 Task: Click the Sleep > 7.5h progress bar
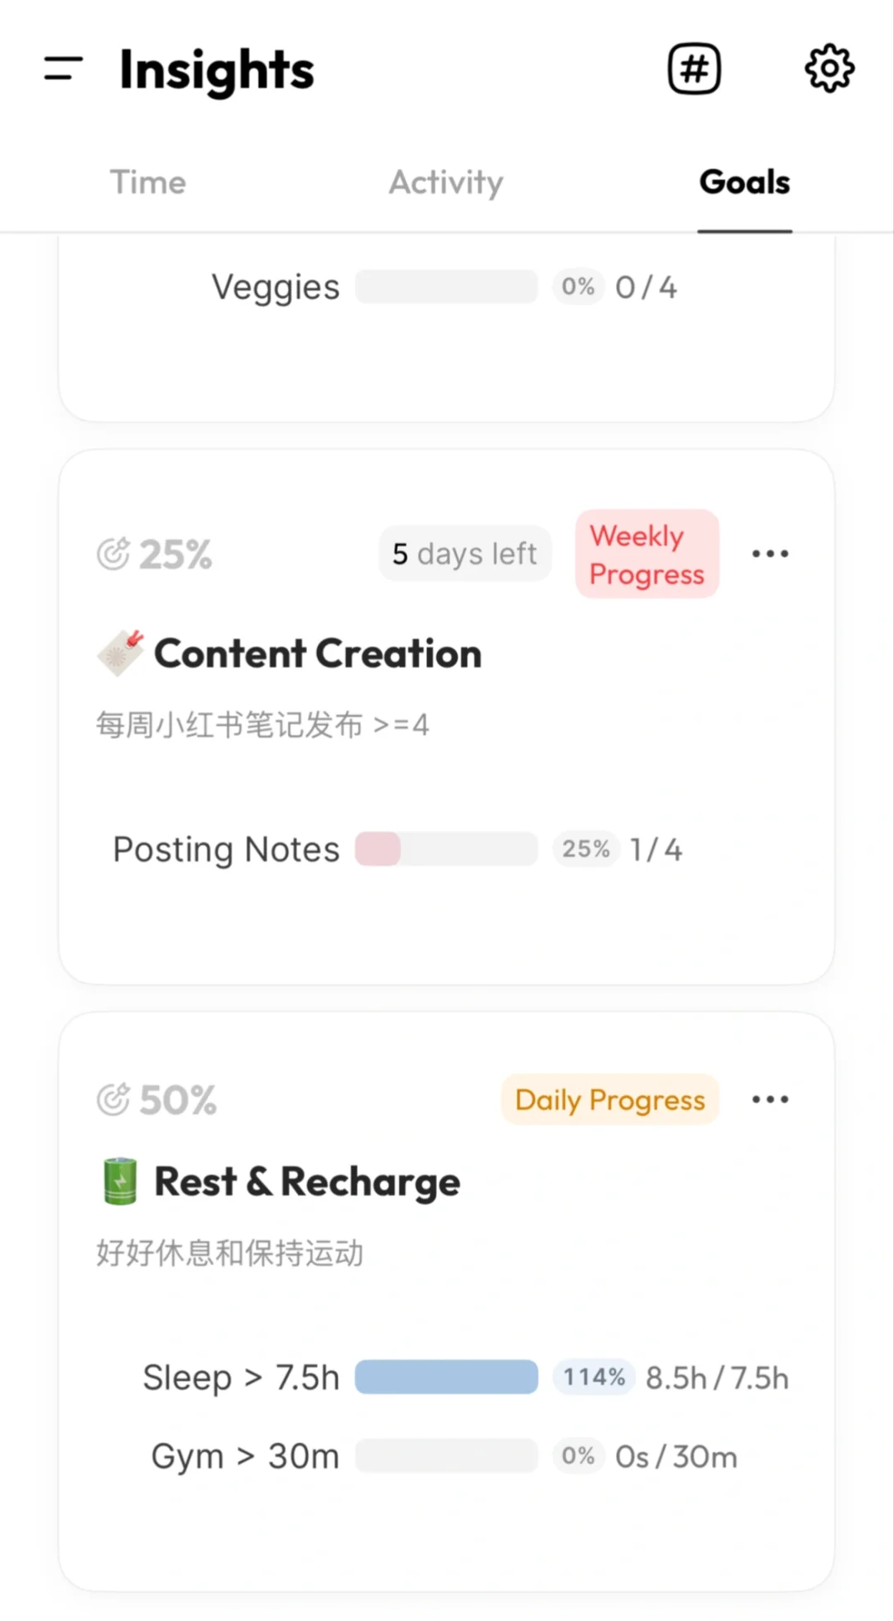click(x=446, y=1378)
